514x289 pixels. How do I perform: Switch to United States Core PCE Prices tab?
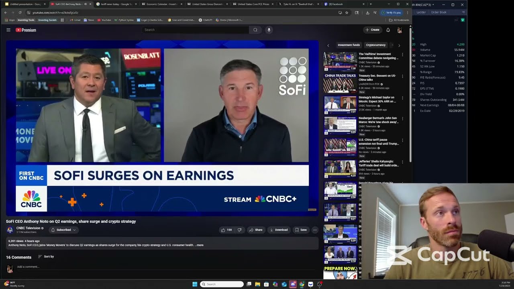252,4
